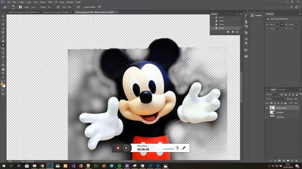Open the brush settings panel icon
Image resolution: width=302 pixels, height=169 pixels.
tap(20, 7)
